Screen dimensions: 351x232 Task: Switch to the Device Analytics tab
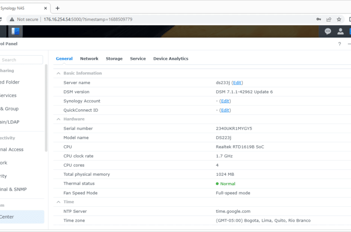point(171,58)
